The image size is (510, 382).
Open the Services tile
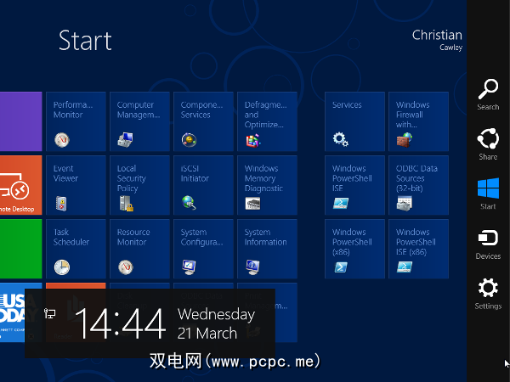pos(354,121)
